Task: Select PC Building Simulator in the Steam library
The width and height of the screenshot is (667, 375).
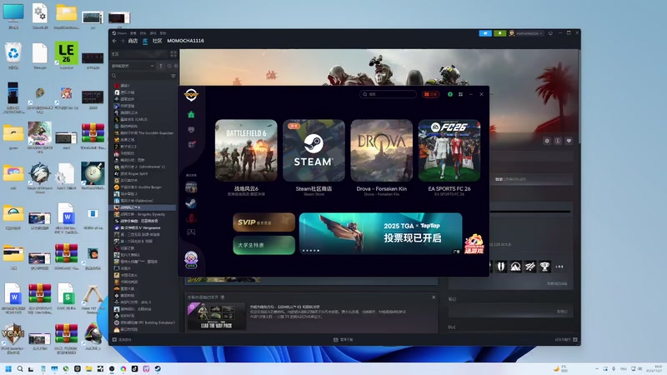Action: coord(144,322)
